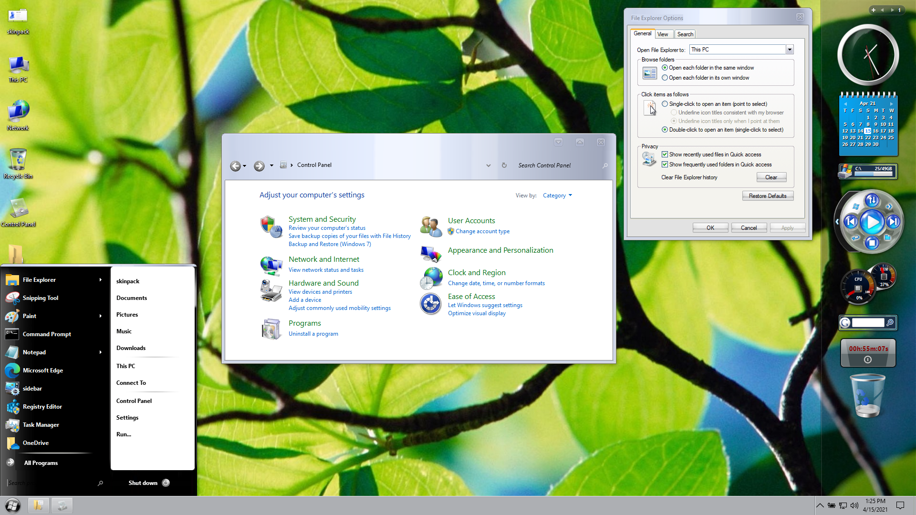Image resolution: width=916 pixels, height=515 pixels.
Task: Expand the Open File Explorer to dropdown
Action: pos(790,50)
